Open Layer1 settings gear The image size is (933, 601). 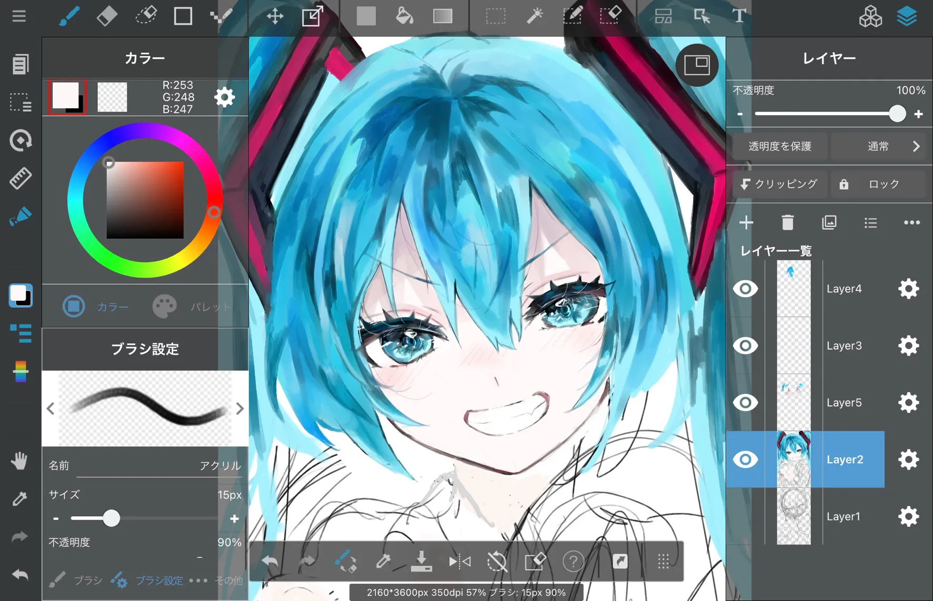pyautogui.click(x=908, y=516)
